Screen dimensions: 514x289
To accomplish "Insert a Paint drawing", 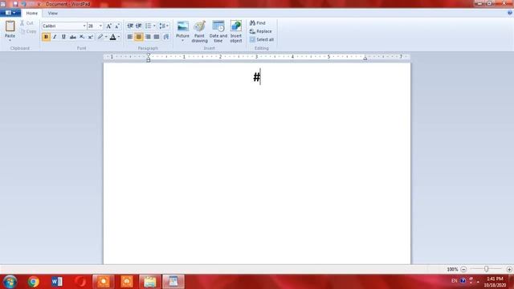I will 199,31.
